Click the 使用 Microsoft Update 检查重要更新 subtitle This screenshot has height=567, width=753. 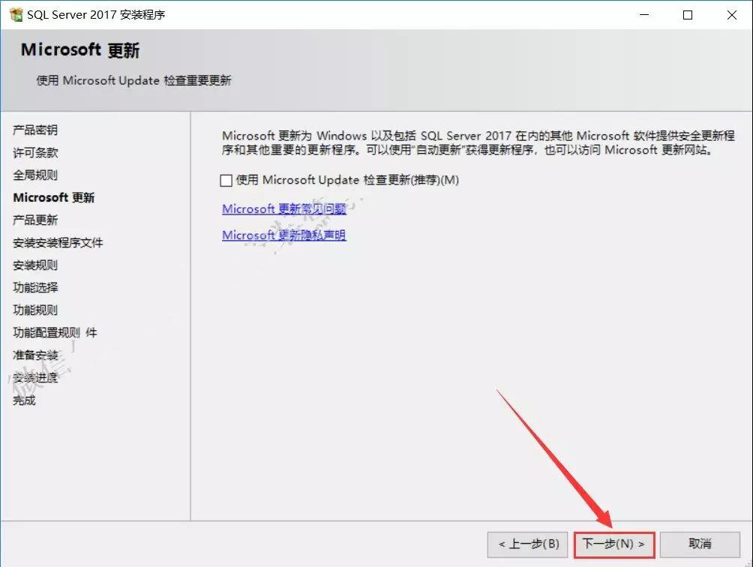click(x=133, y=81)
